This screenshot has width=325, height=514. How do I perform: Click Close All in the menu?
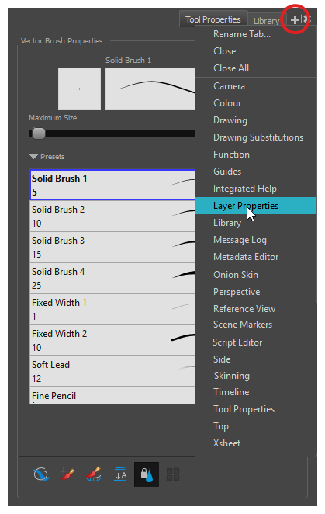(231, 68)
